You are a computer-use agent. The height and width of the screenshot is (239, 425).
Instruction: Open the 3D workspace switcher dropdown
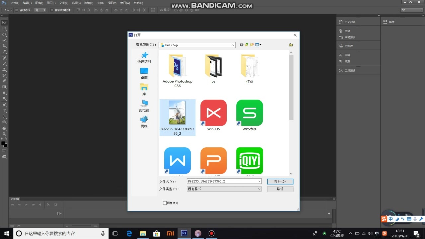coord(412,10)
